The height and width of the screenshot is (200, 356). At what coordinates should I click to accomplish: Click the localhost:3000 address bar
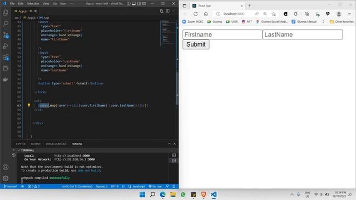[x=234, y=14]
